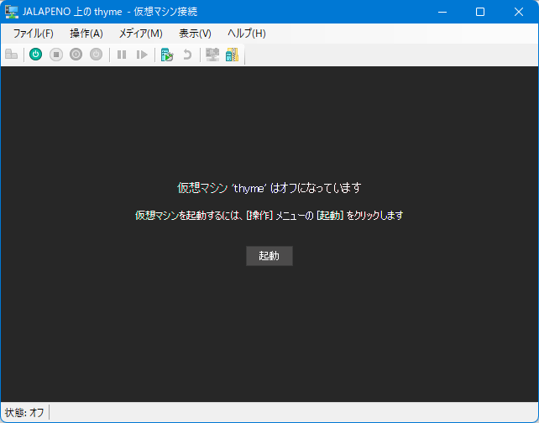Screen dimensions: 539x423
Task: Open the 表示(V) menu
Action: tap(195, 34)
